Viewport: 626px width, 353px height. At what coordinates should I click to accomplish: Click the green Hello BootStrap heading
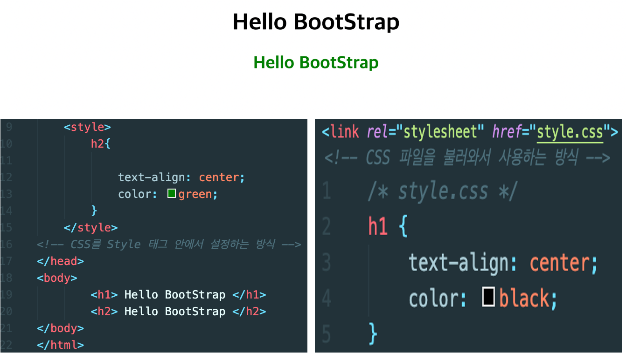pos(316,62)
